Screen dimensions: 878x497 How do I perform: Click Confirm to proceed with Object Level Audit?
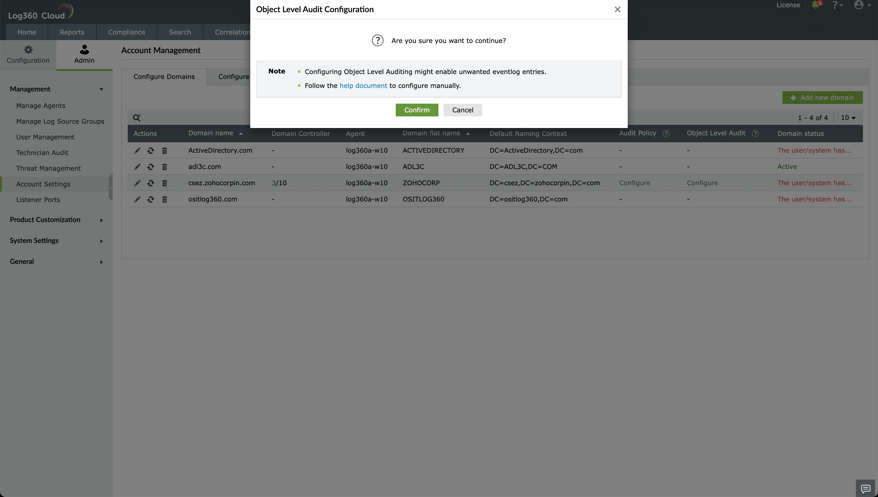(x=417, y=110)
